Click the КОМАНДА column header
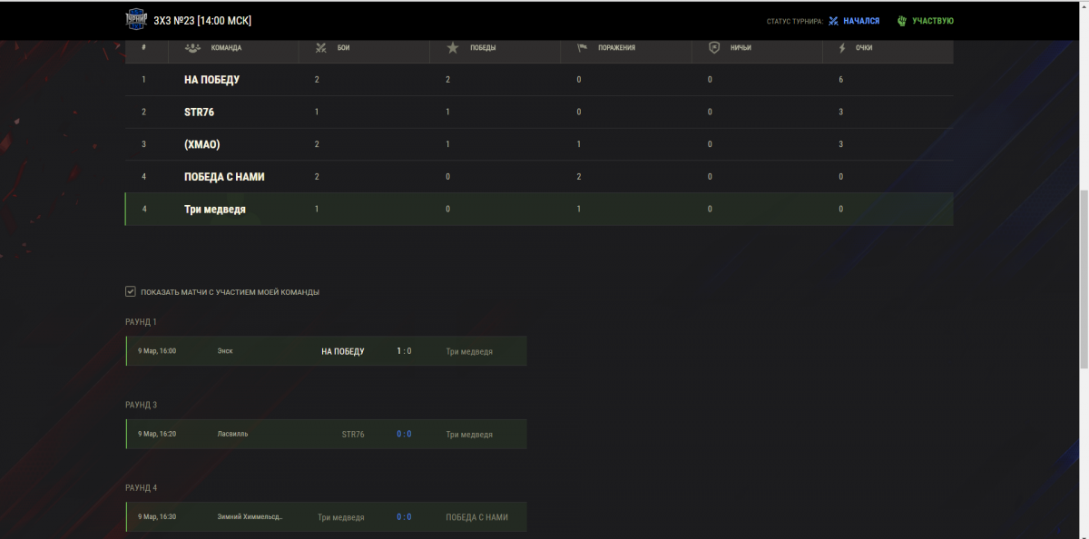Viewport: 1089px width, 539px height. click(226, 47)
